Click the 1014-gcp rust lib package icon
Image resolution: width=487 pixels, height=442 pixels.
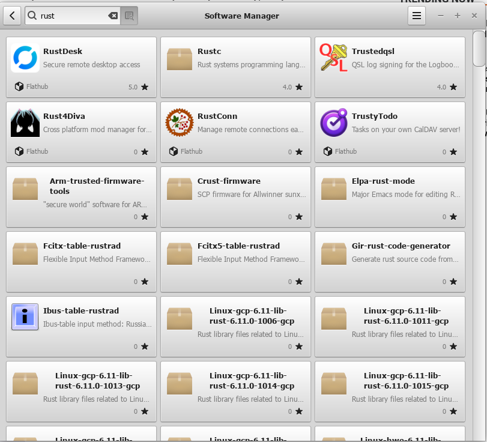click(180, 383)
